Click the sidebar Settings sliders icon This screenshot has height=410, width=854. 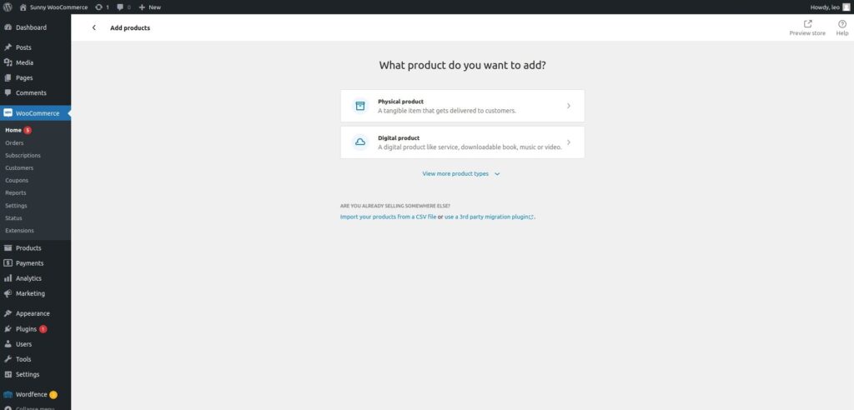8,375
